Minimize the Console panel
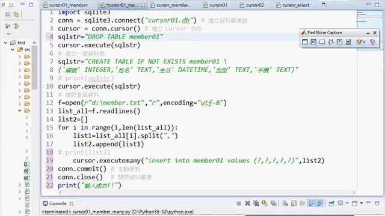 368,203
